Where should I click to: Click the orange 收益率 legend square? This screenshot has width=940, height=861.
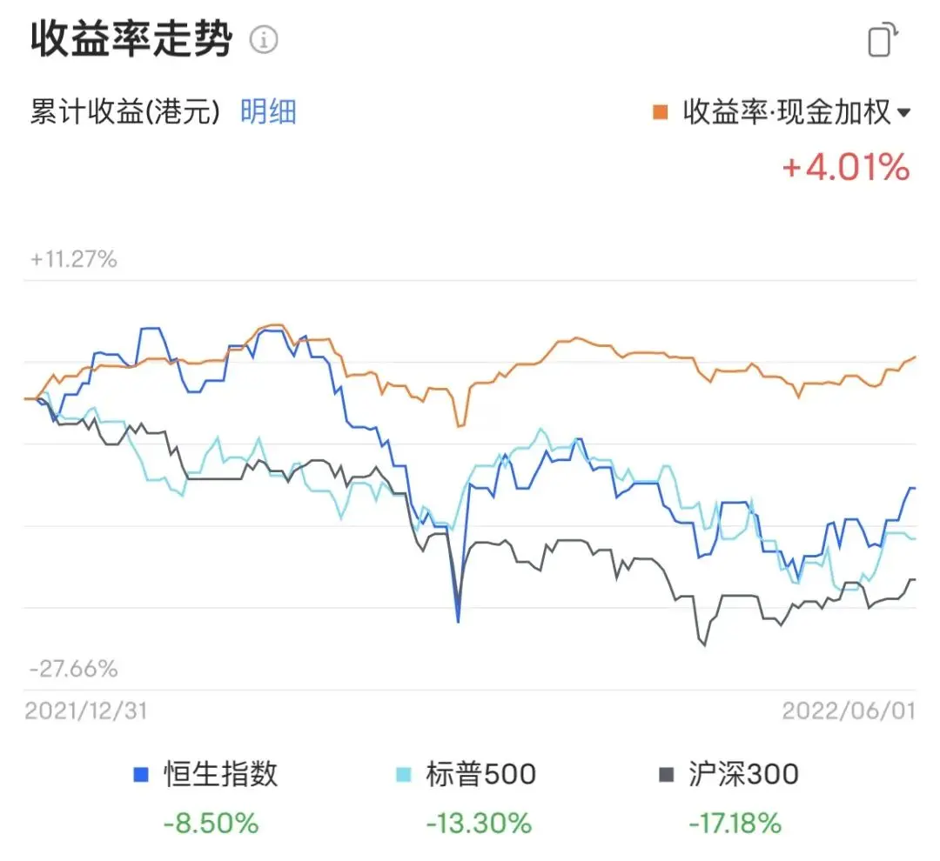(660, 112)
